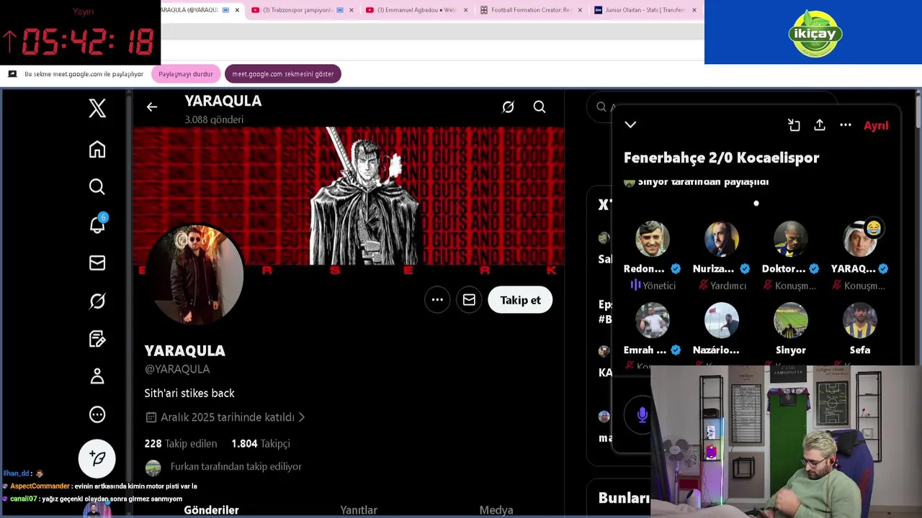Screen dimensions: 922x518
Task: Toggle the Space microphone button
Action: pos(643,414)
